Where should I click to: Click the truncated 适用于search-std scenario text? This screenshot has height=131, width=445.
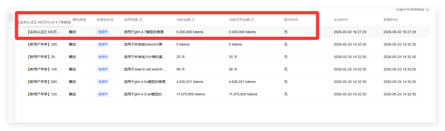pos(145,69)
